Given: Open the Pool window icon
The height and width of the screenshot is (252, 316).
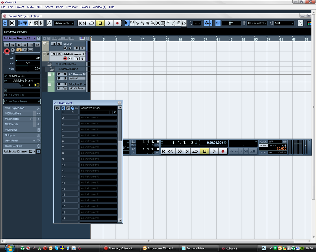Looking at the screenshot, I should pos(36,23).
